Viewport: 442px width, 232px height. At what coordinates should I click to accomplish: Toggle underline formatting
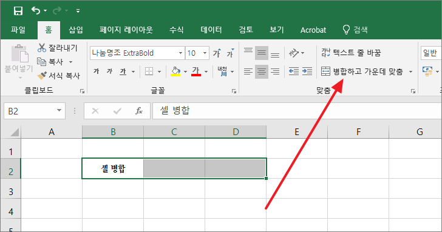(x=123, y=71)
